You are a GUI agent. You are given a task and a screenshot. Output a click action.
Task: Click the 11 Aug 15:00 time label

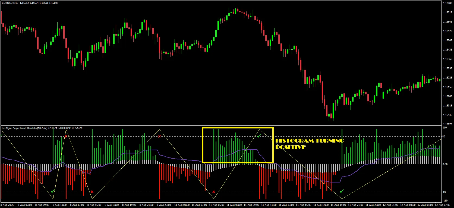[x=304, y=205]
